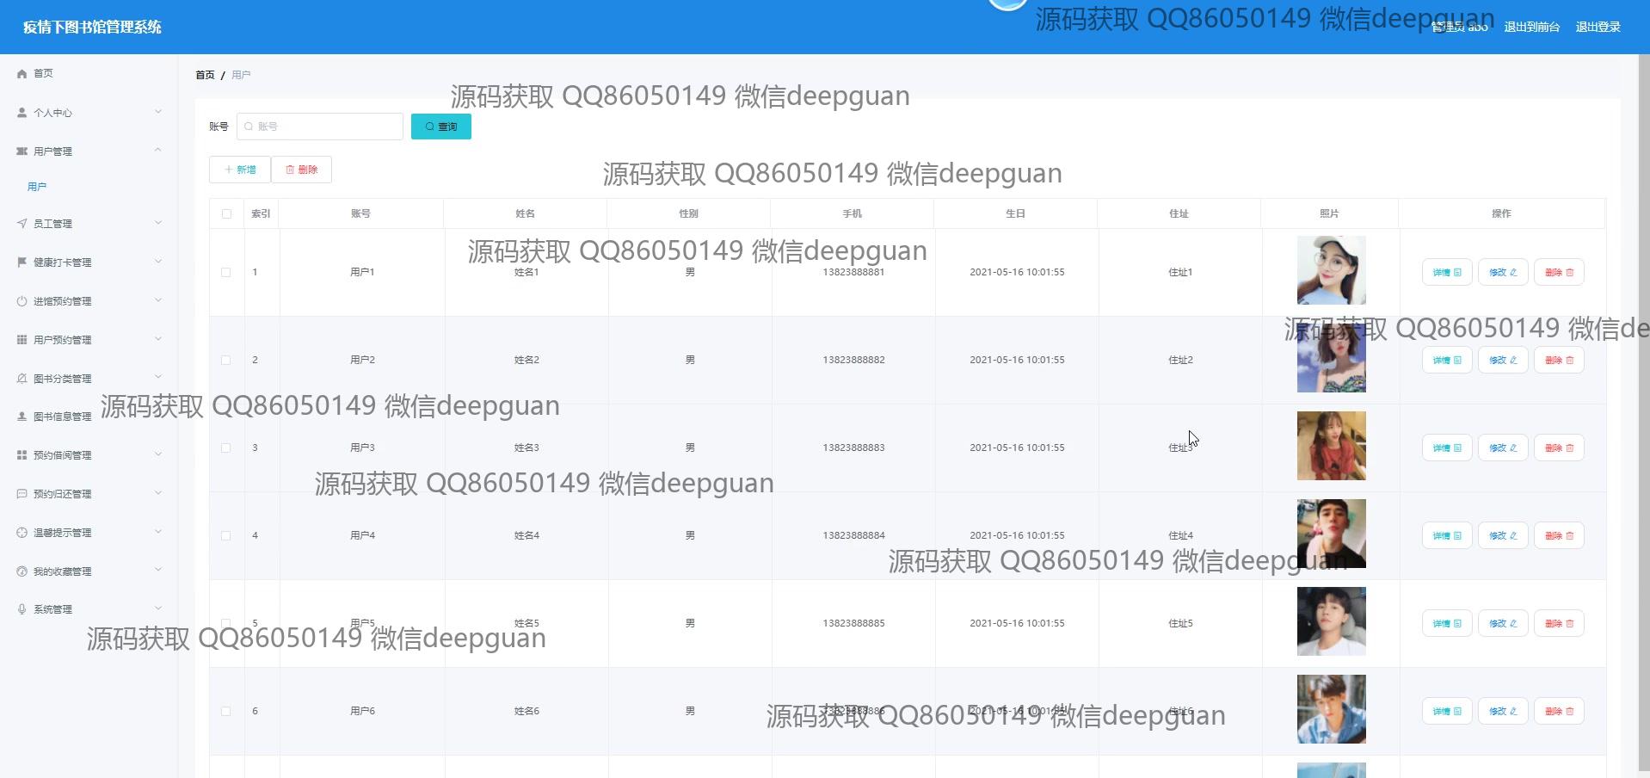Click the person icon for 个人中心
The image size is (1650, 778).
click(22, 113)
